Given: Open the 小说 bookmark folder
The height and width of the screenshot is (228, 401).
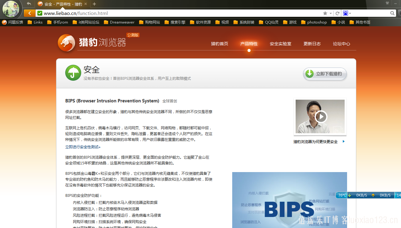Looking at the screenshot, I should [x=338, y=22].
